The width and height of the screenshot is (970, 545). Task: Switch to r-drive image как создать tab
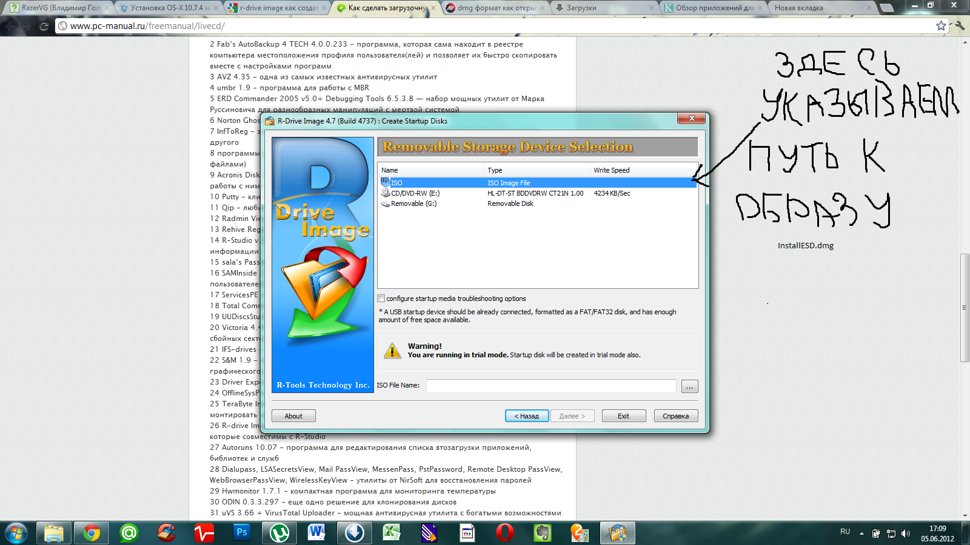(x=278, y=8)
